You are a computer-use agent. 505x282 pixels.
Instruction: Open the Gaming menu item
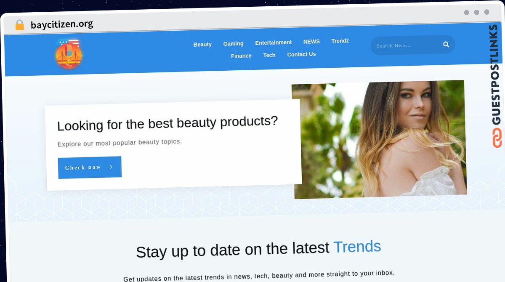pyautogui.click(x=233, y=43)
